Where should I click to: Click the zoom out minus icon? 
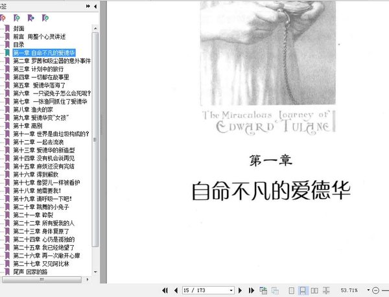click(375, 291)
